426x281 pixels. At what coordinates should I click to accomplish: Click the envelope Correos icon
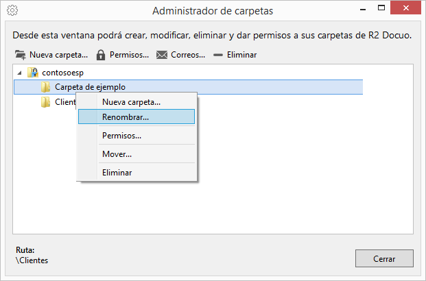[x=162, y=55]
